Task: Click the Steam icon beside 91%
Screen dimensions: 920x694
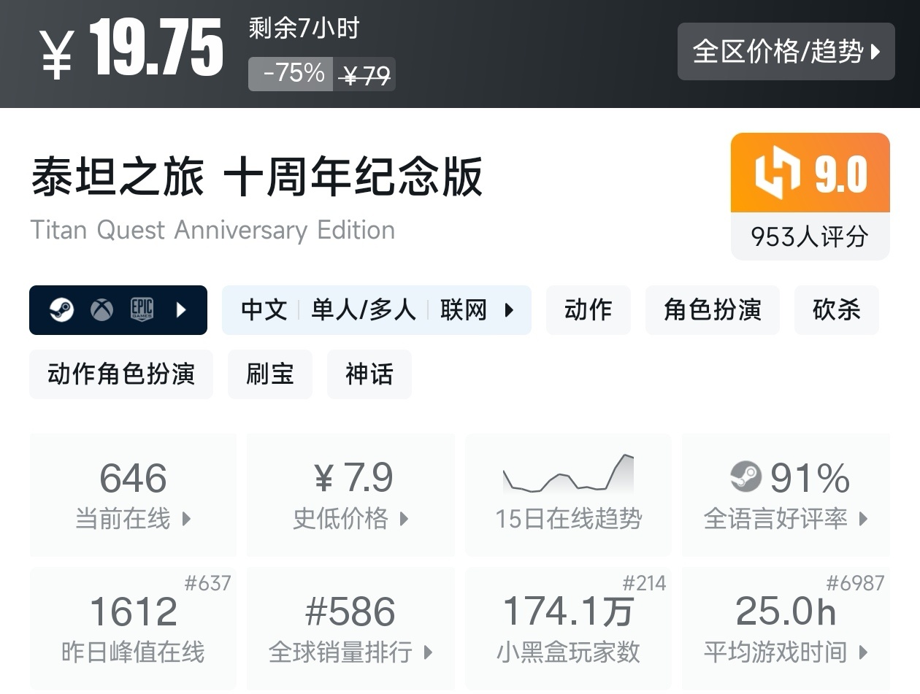Action: [x=745, y=478]
